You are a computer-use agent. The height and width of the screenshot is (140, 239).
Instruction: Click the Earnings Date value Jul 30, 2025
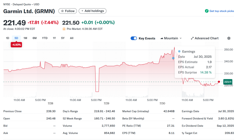226,111
